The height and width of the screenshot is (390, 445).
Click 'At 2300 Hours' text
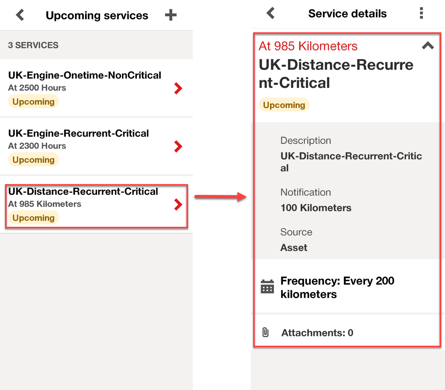(x=37, y=146)
